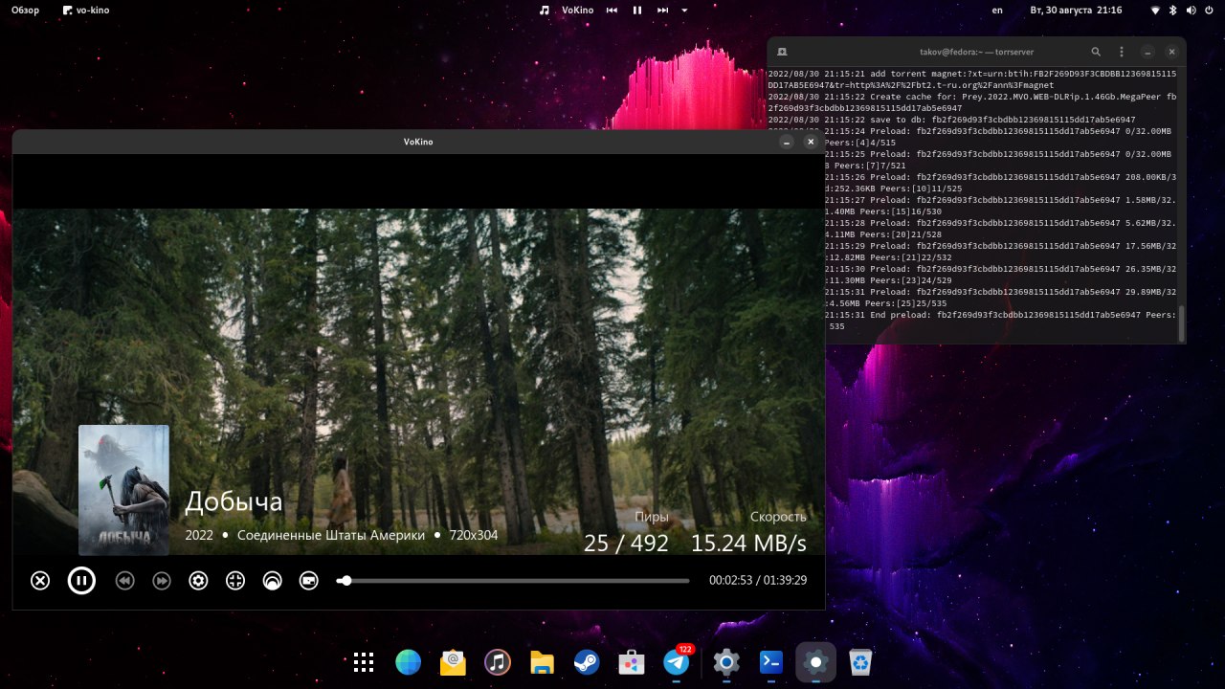Open the vo-kino app menu in top bar
The image size is (1225, 689).
[85, 11]
